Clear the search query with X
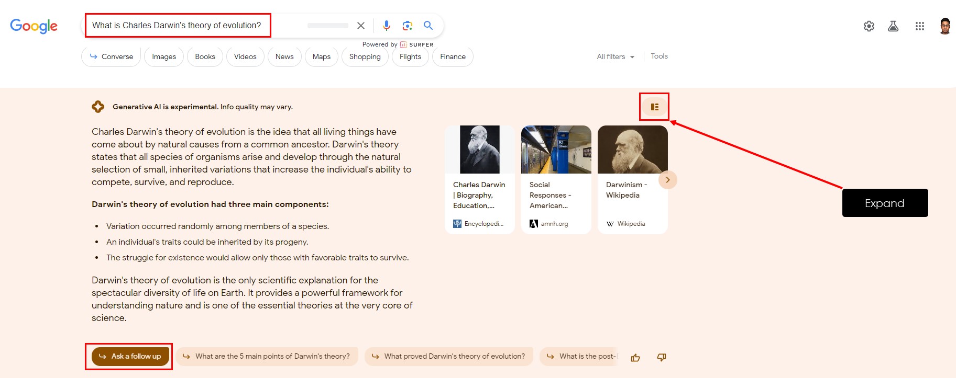 pyautogui.click(x=361, y=26)
